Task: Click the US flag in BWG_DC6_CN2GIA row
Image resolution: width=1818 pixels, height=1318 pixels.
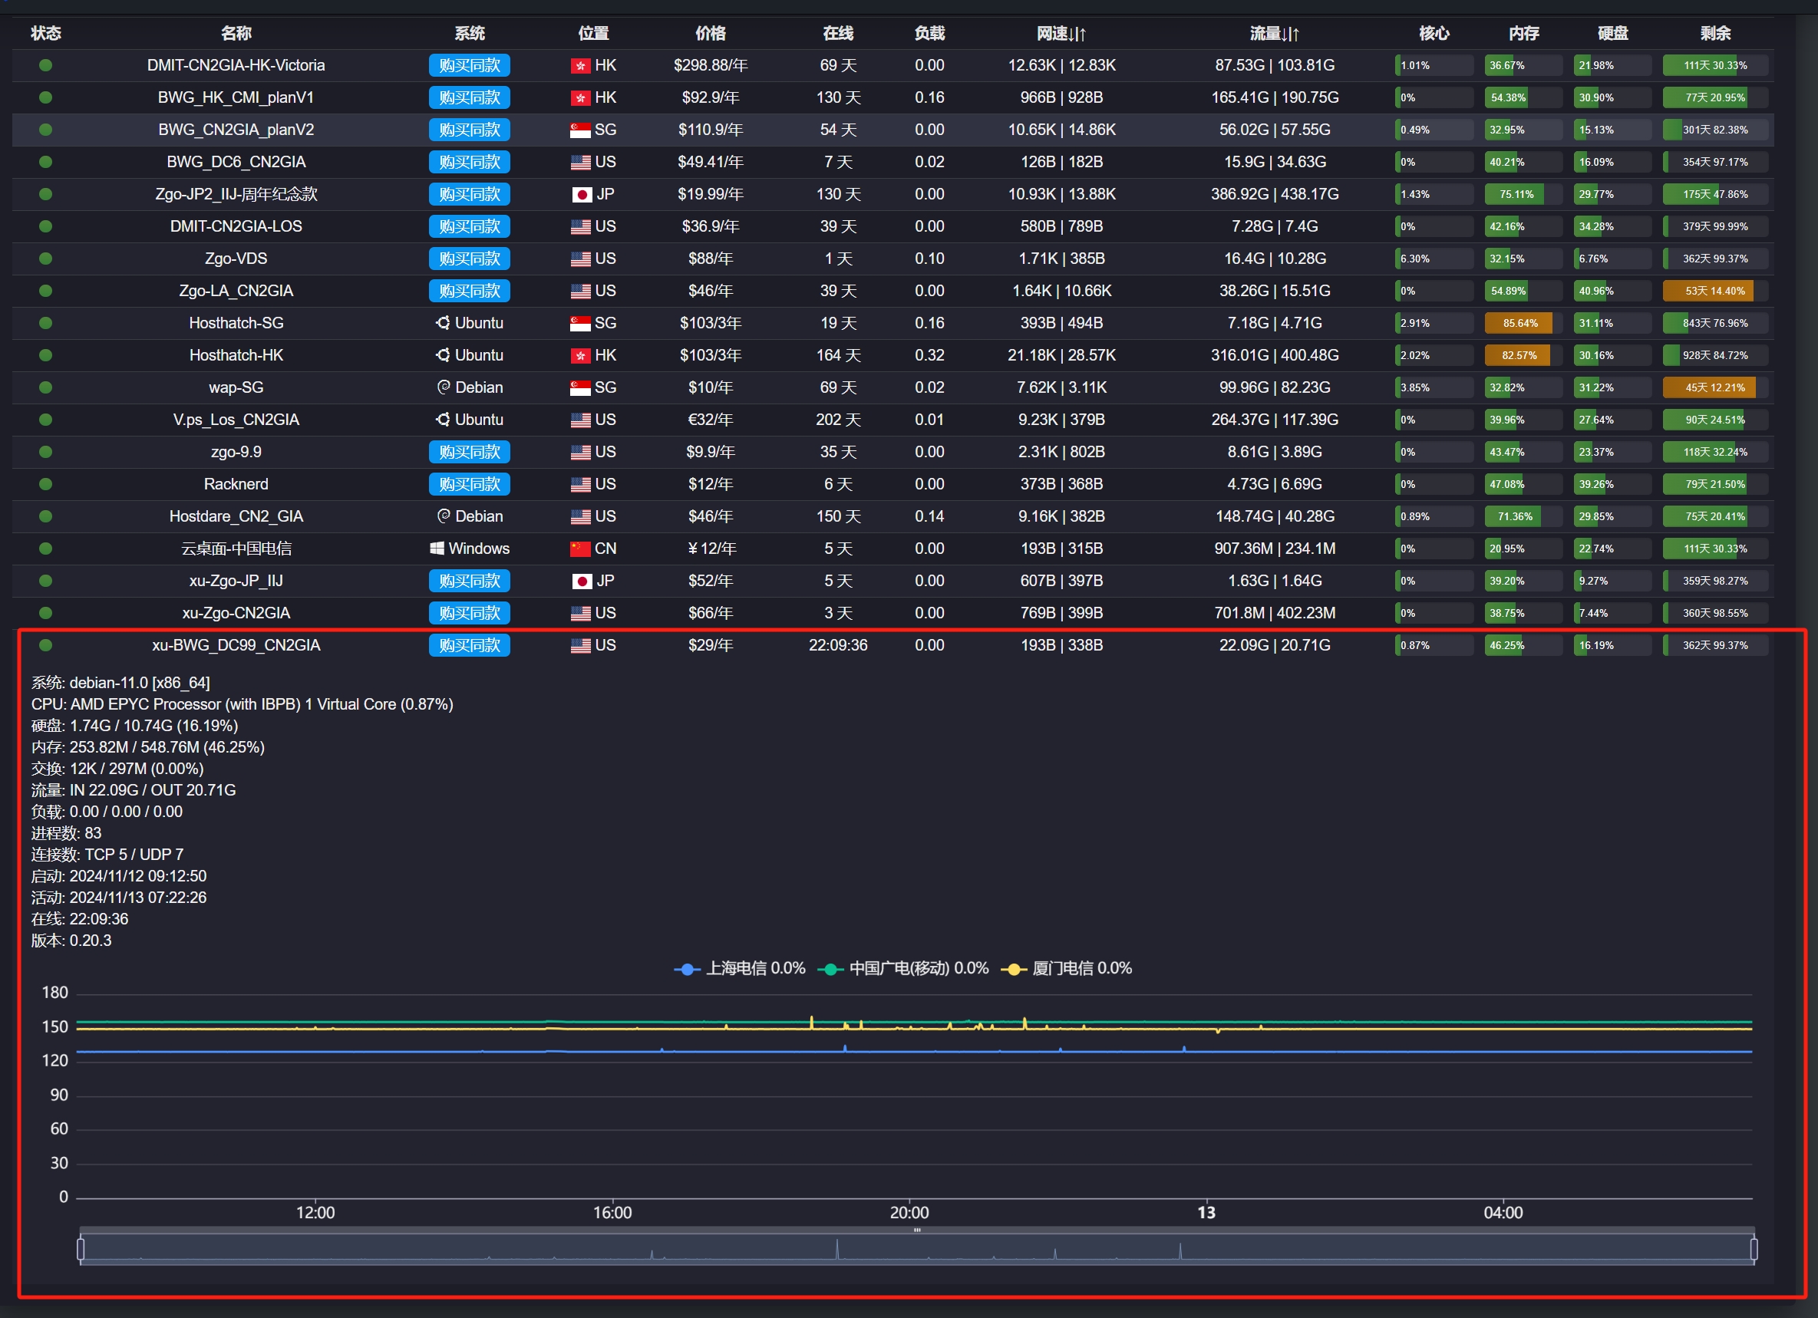Action: pos(580,162)
